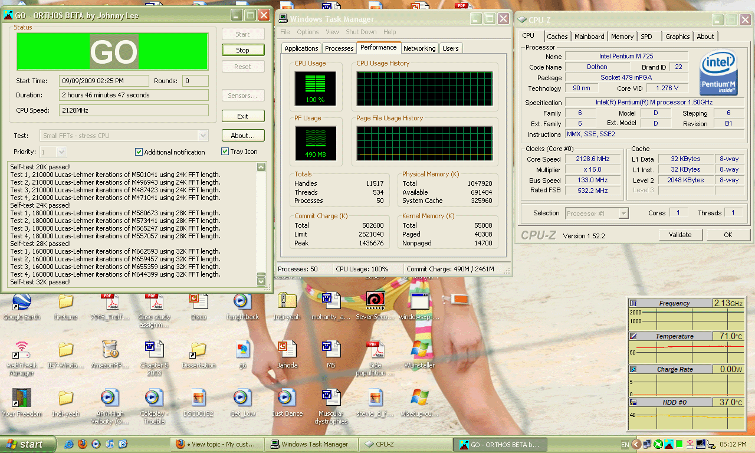
Task: Show hidden system tray icons
Action: pyautogui.click(x=636, y=444)
